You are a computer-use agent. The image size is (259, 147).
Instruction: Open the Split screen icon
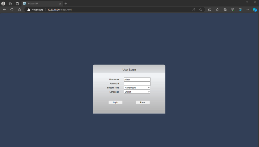point(210,10)
